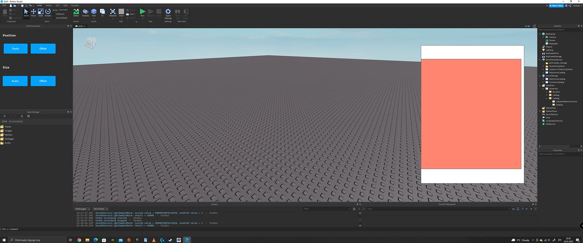Open the UI insert tool

(102, 13)
